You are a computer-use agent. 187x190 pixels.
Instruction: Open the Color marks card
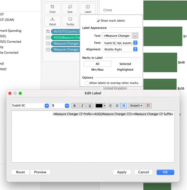[52, 9]
